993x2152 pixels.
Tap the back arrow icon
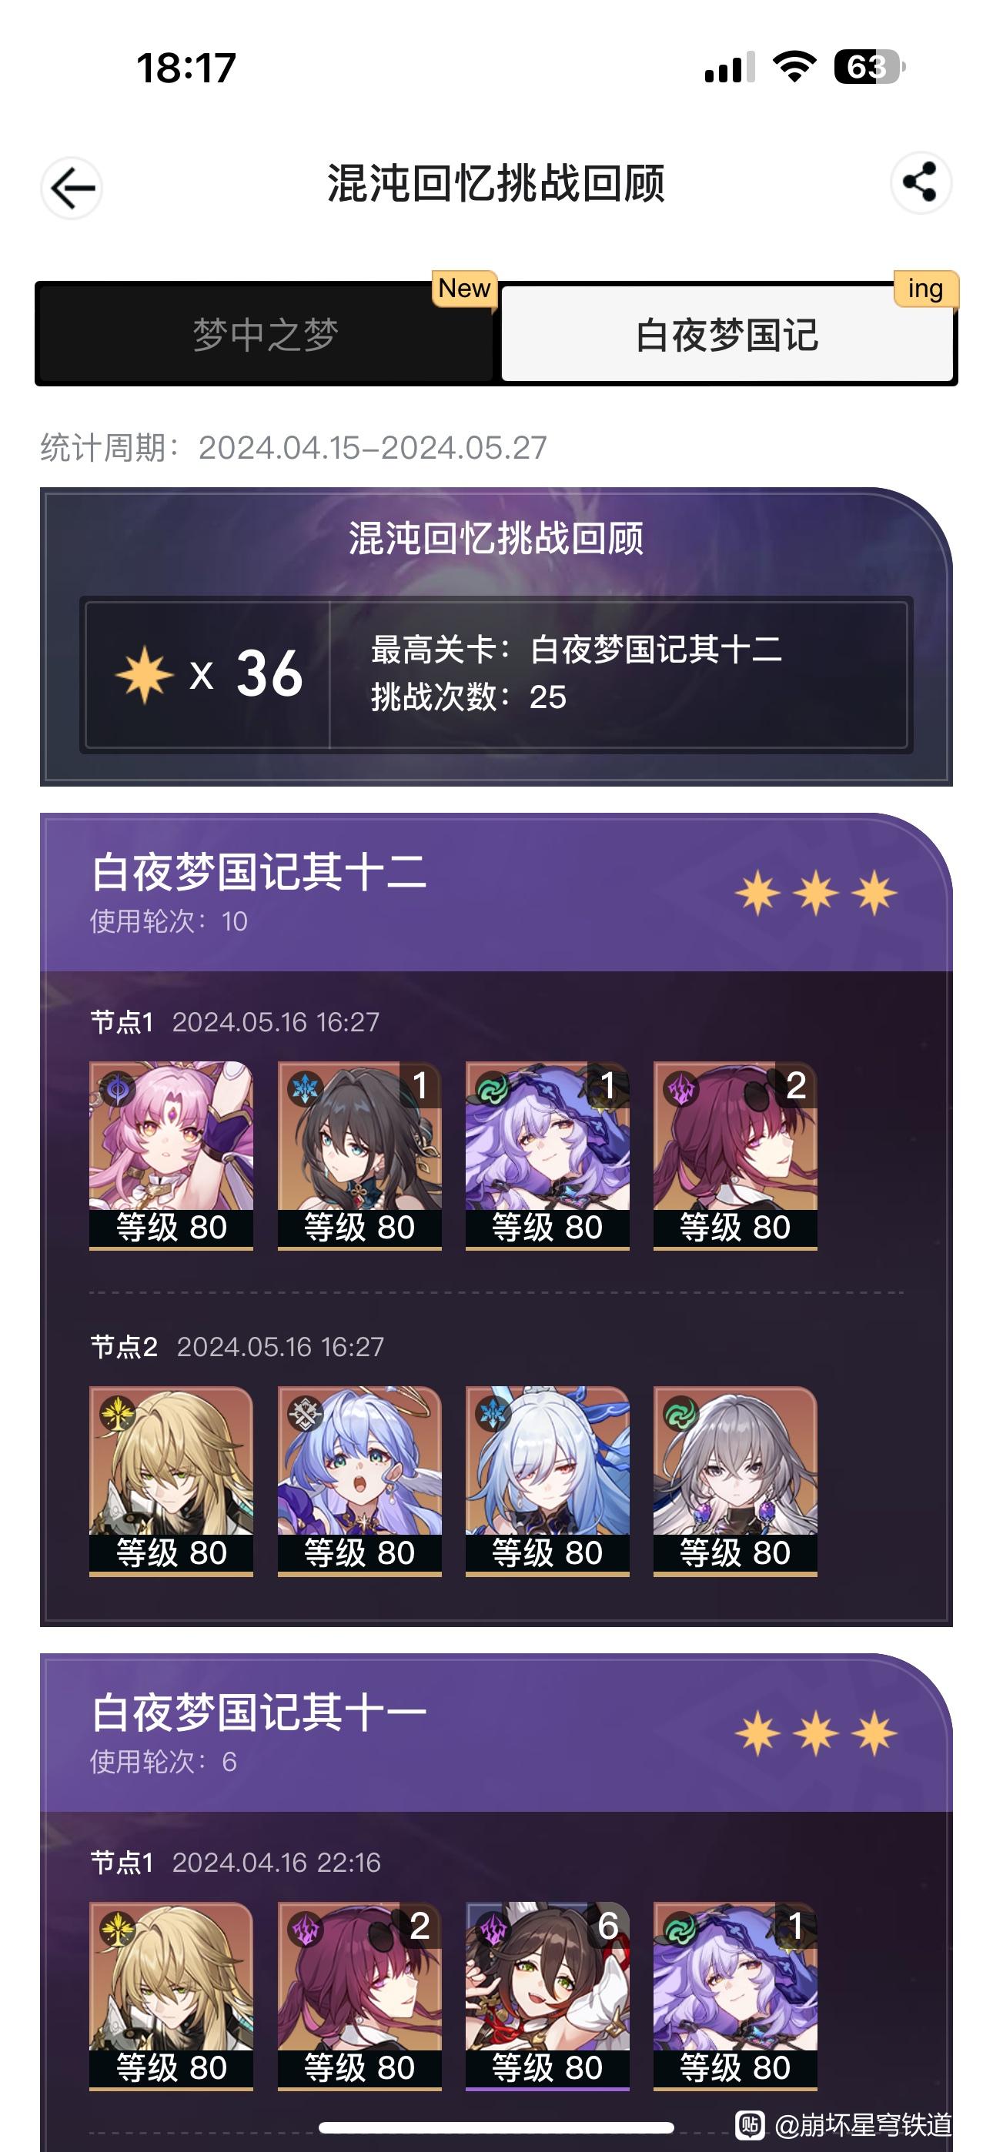point(72,188)
